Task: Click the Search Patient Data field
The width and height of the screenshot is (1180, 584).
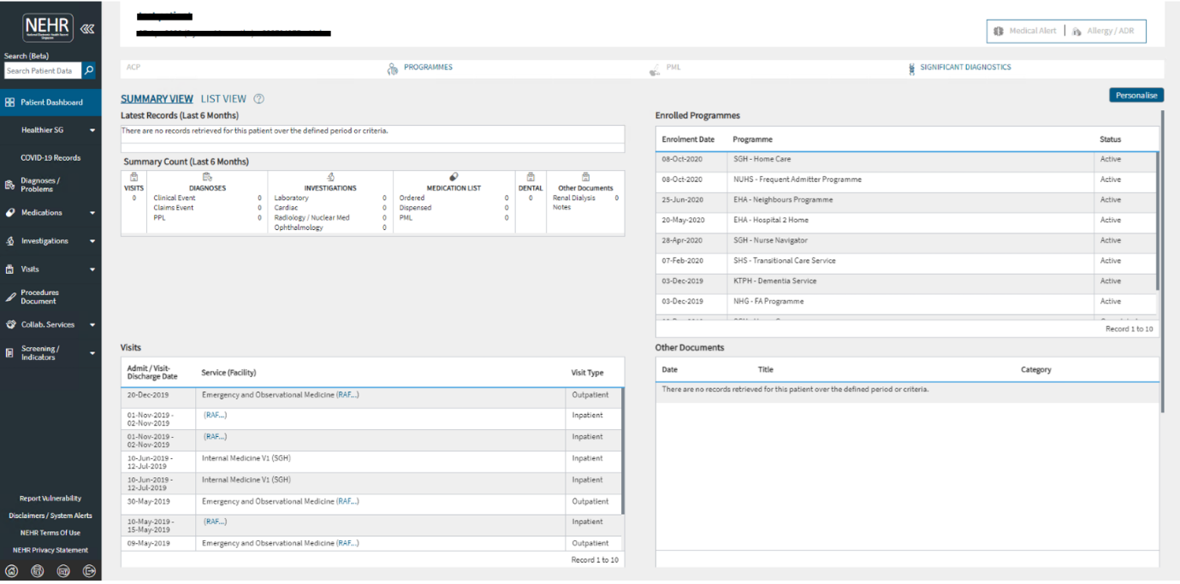Action: 41,71
